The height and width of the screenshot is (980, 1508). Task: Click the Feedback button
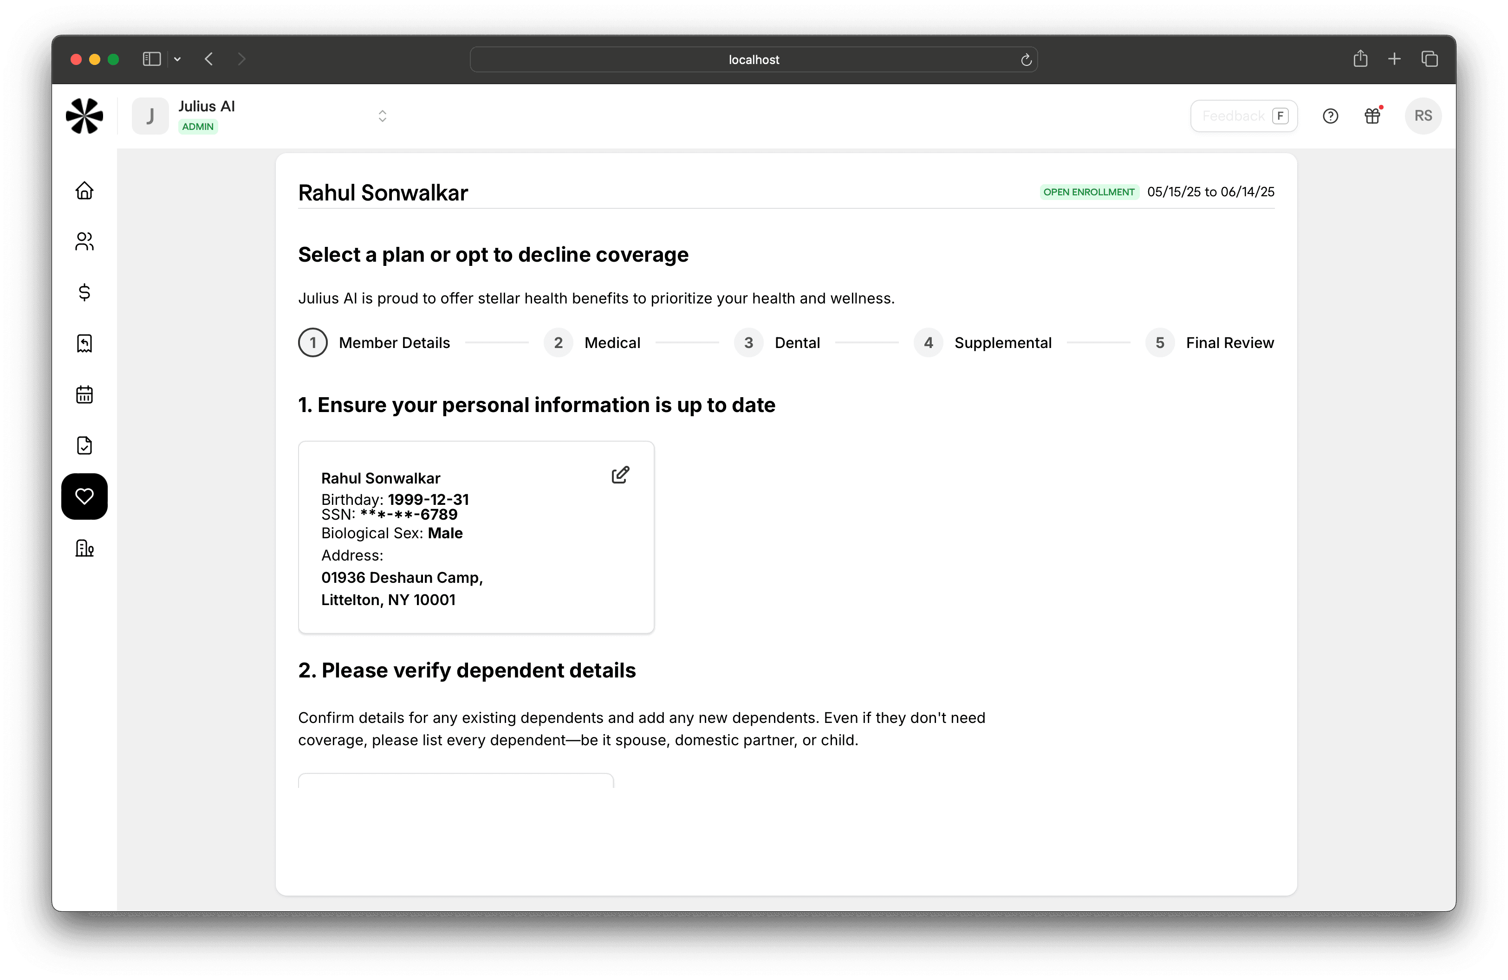1243,116
